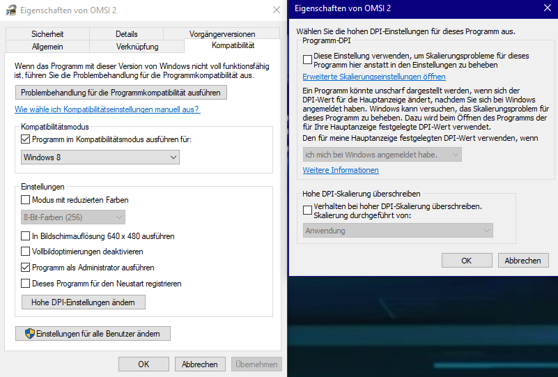Open the Windows 8 compatibility mode dropdown

coord(100,157)
